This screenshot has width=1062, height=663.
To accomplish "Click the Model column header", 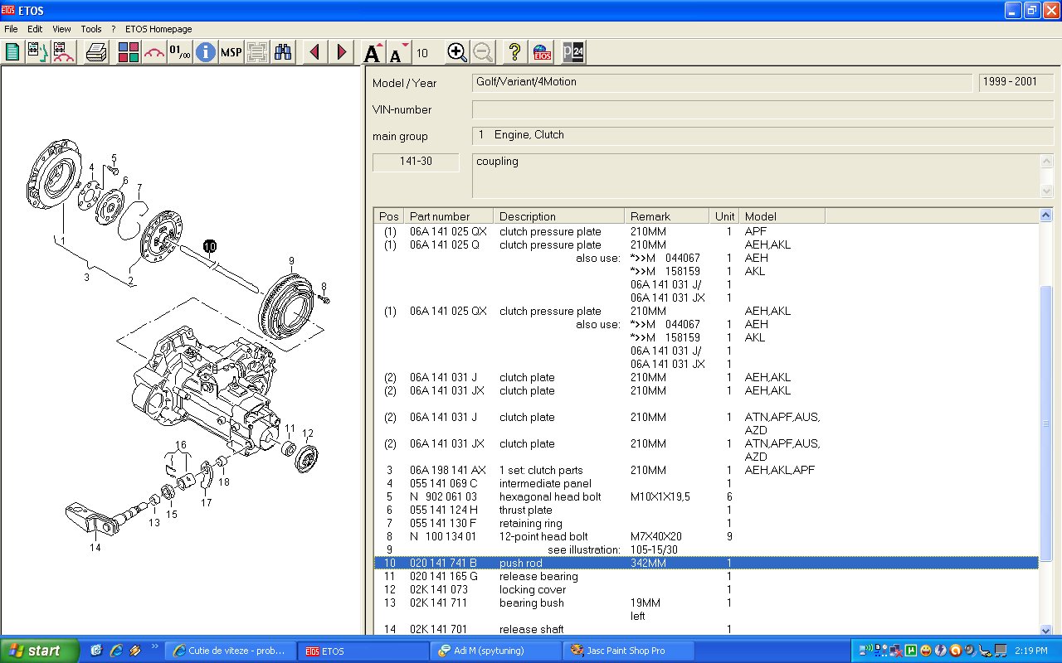I will (782, 216).
